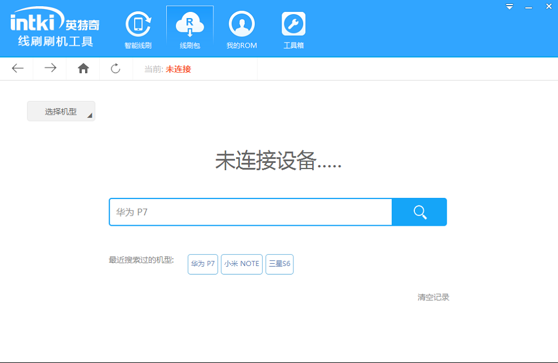This screenshot has width=558, height=363.
Task: Click the forward navigation arrow
Action: click(x=49, y=68)
